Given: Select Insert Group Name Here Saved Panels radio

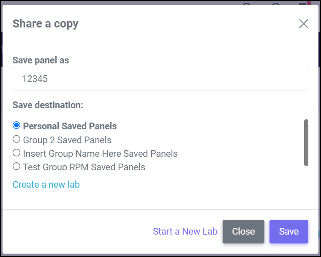Looking at the screenshot, I should click(16, 153).
